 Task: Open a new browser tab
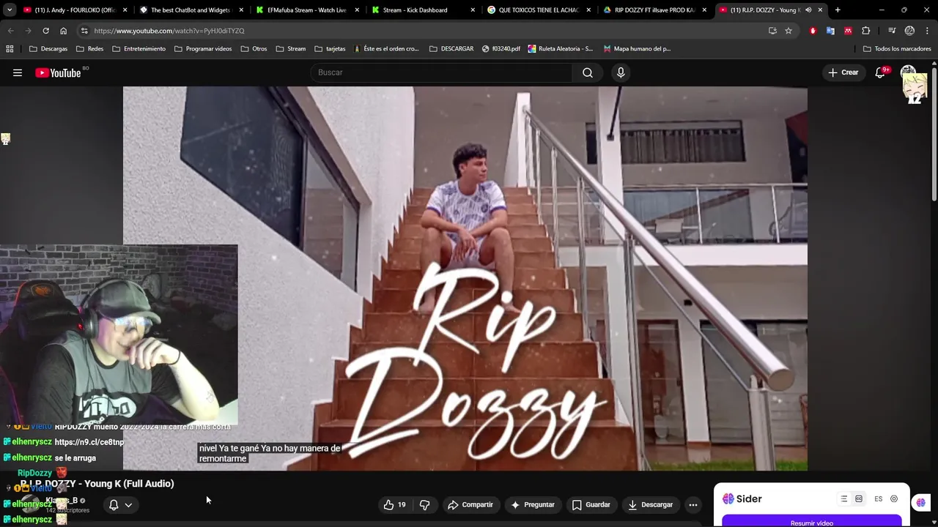[x=838, y=10]
